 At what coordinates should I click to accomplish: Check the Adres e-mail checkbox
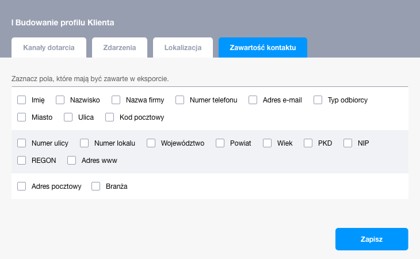click(253, 100)
